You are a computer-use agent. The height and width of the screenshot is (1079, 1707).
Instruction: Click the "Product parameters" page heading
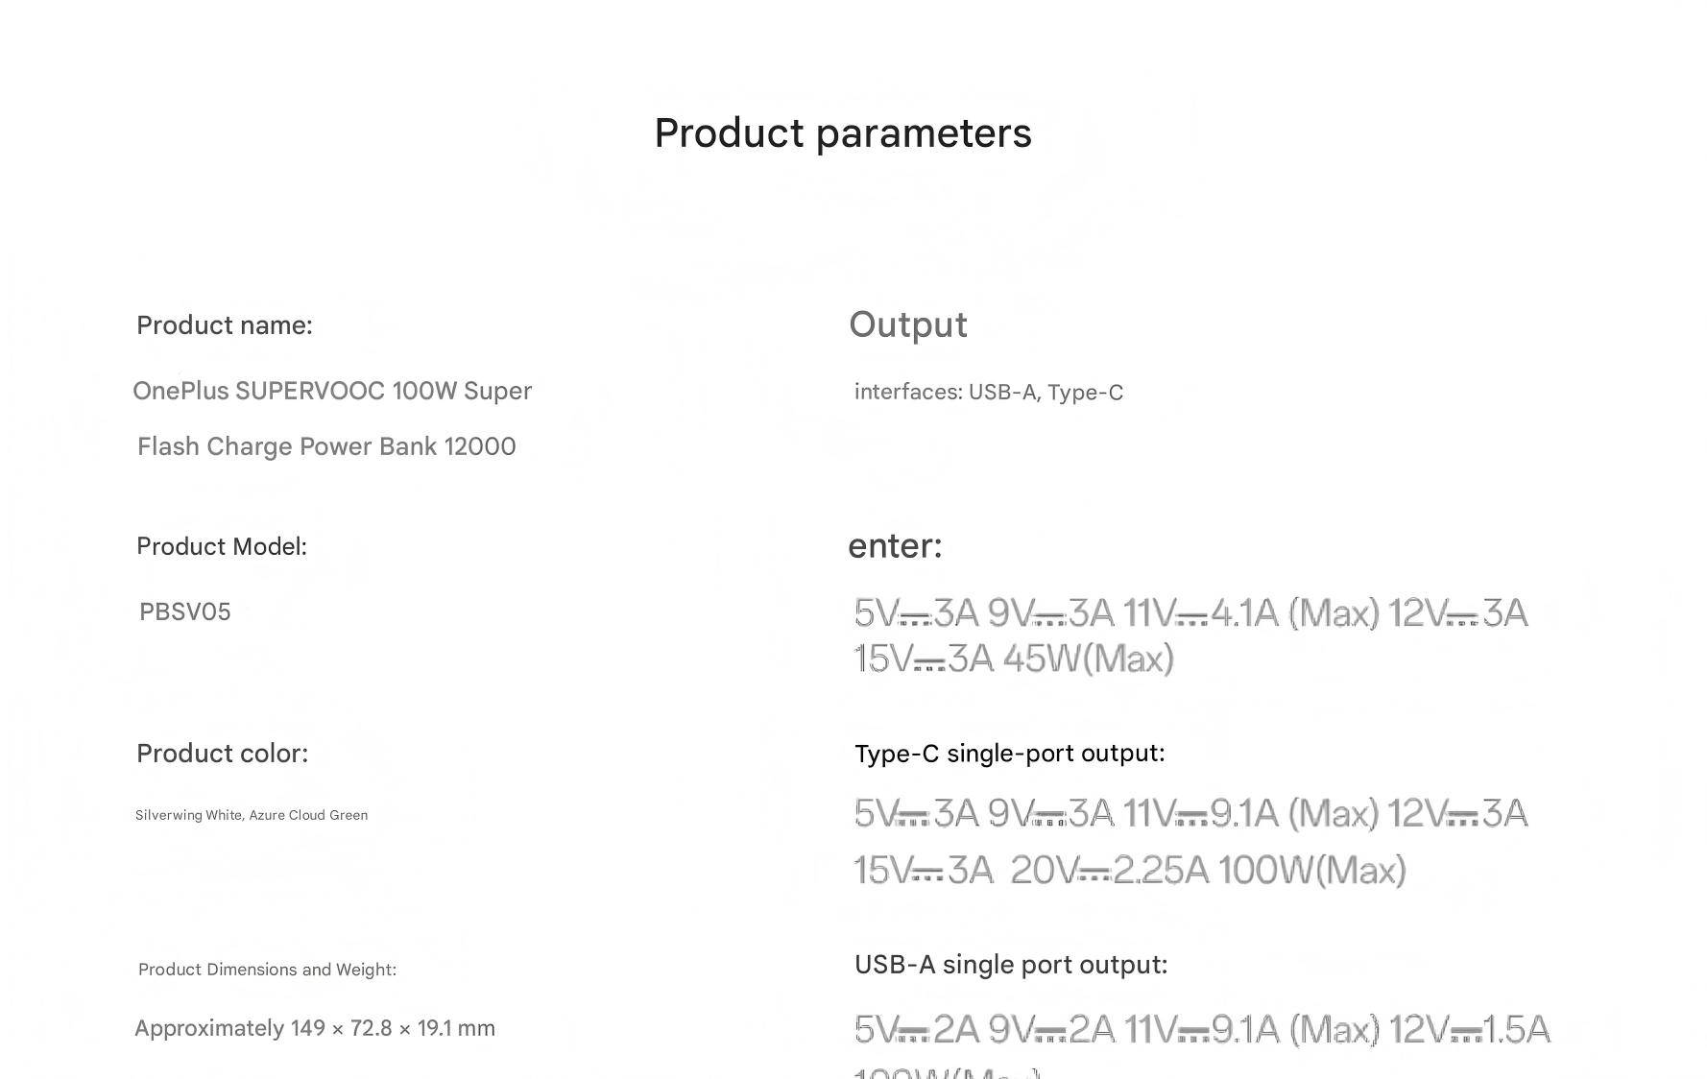pos(843,133)
